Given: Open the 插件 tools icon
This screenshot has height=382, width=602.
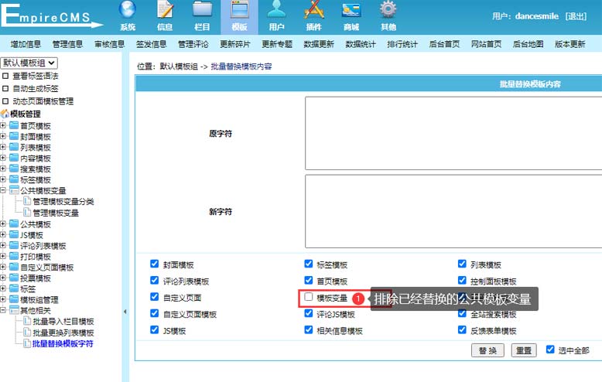Looking at the screenshot, I should pos(313,9).
